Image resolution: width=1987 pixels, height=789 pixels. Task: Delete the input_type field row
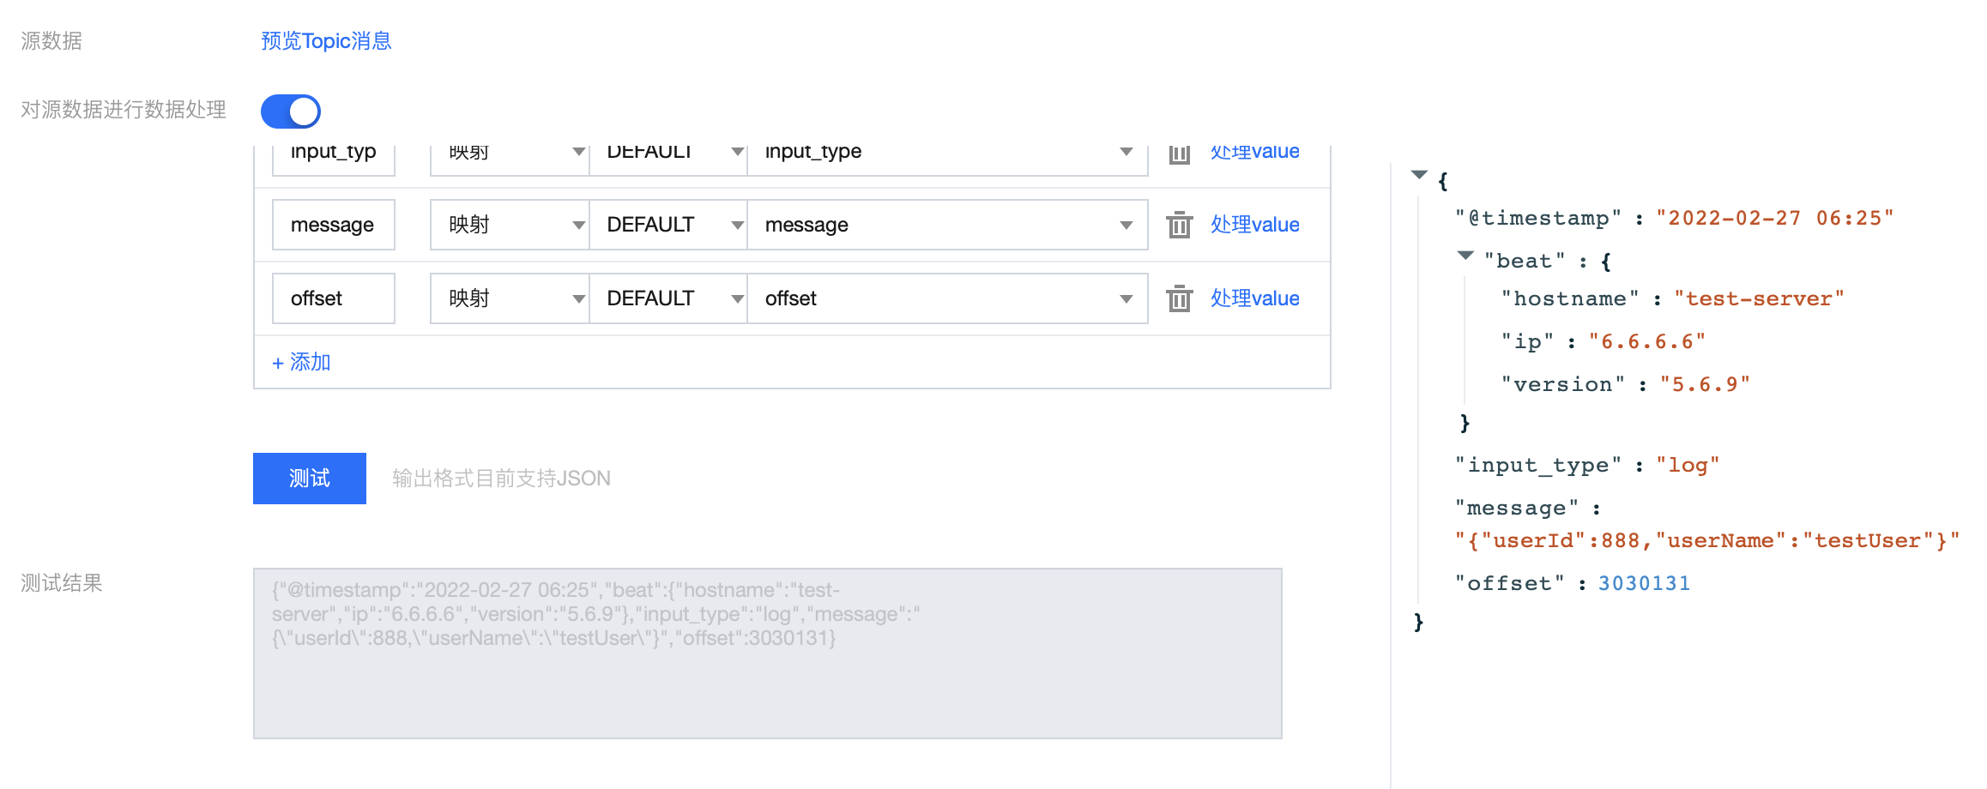pos(1180,154)
